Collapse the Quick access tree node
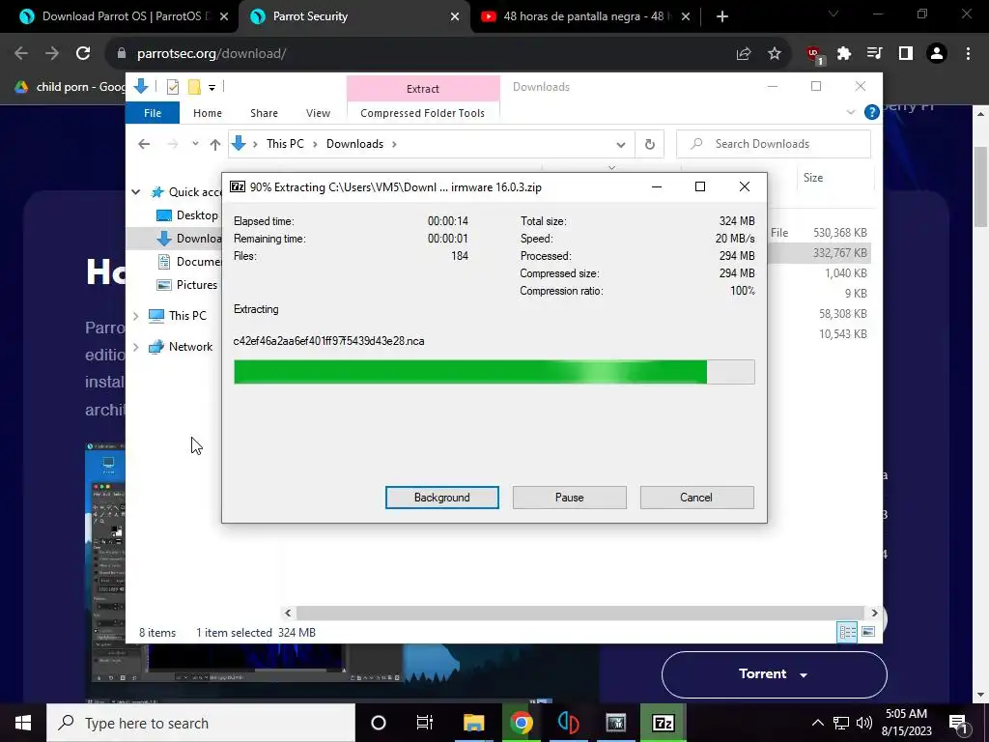The width and height of the screenshot is (989, 742). point(135,192)
